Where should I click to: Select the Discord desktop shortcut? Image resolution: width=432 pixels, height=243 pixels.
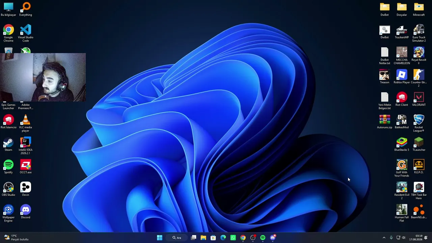(26, 212)
